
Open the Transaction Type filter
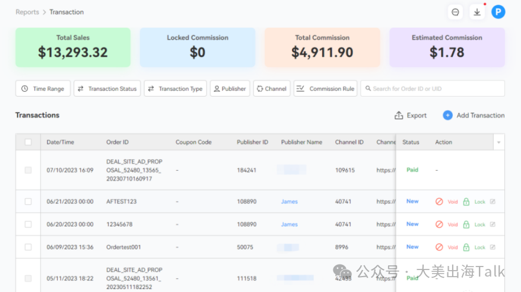[175, 89]
